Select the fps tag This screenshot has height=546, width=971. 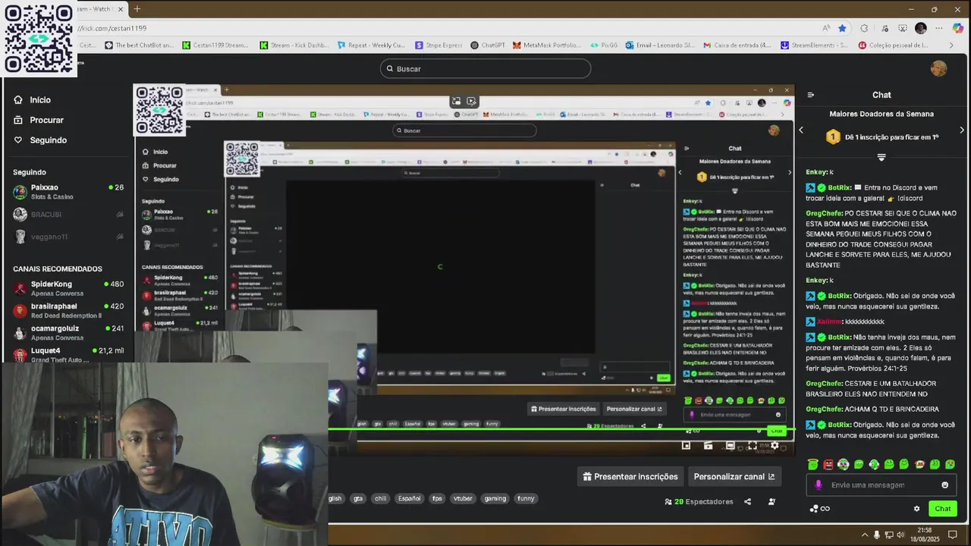coord(437,498)
